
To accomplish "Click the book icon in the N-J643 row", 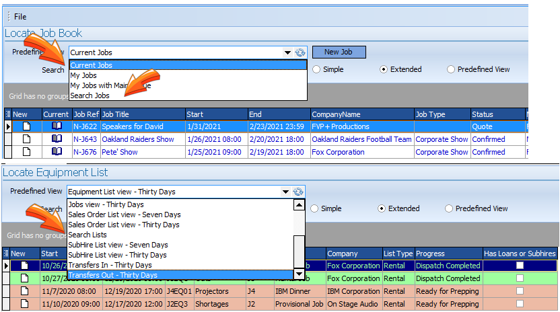I will [57, 139].
